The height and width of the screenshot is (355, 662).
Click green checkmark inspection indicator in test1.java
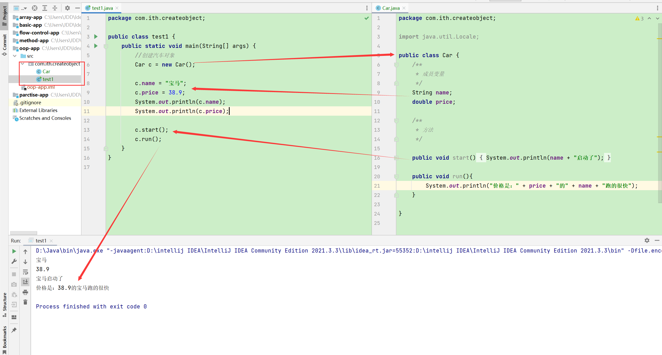[366, 18]
